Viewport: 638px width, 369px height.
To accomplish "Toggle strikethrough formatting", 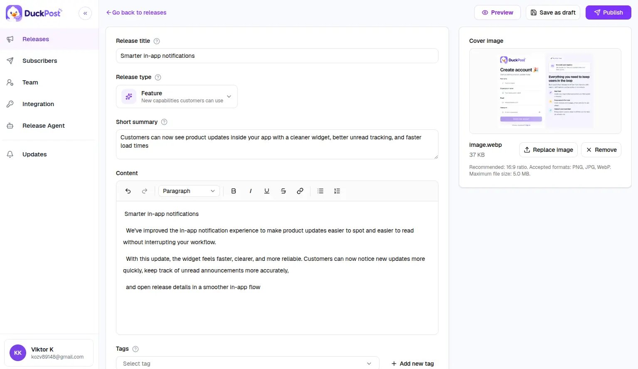I will (x=283, y=191).
